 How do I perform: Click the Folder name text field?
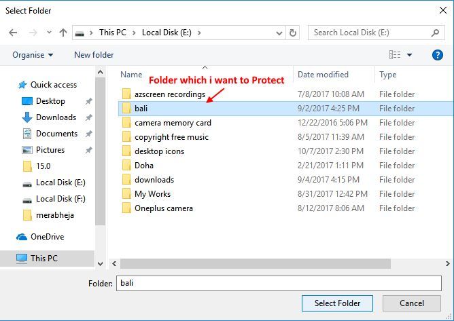click(277, 282)
